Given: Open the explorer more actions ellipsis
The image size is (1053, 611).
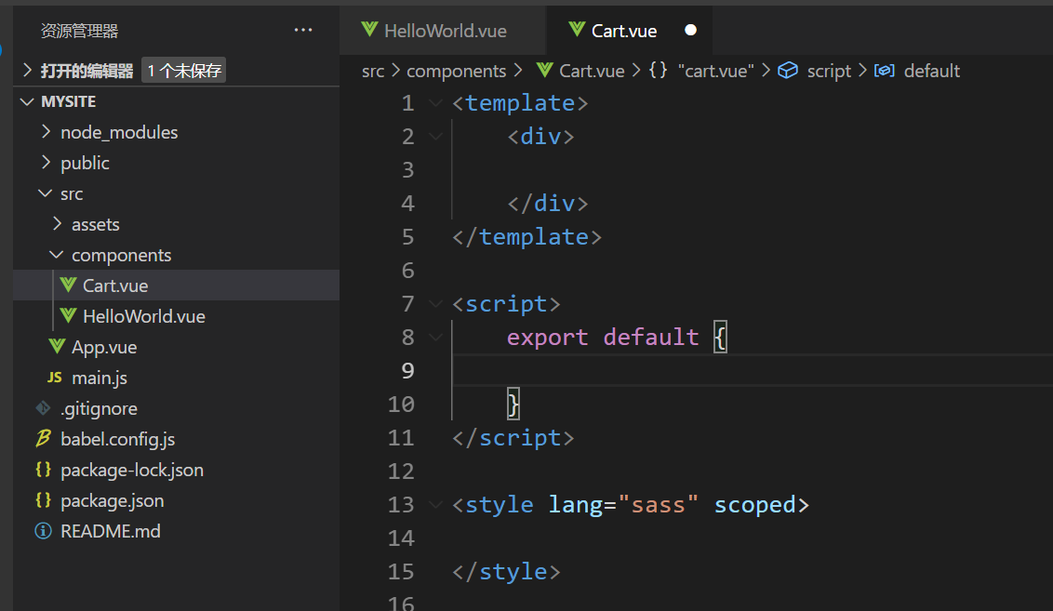Looking at the screenshot, I should 303,31.
